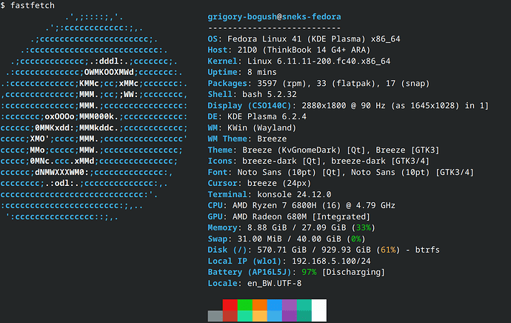Click the Swap line '31.00 MiB / 40.00 GiB'
The image size is (511, 323).
289,239
